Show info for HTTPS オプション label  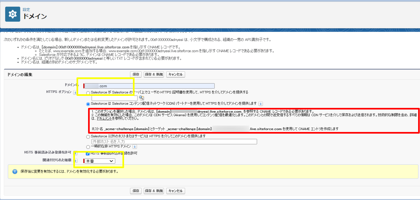pos(75,92)
